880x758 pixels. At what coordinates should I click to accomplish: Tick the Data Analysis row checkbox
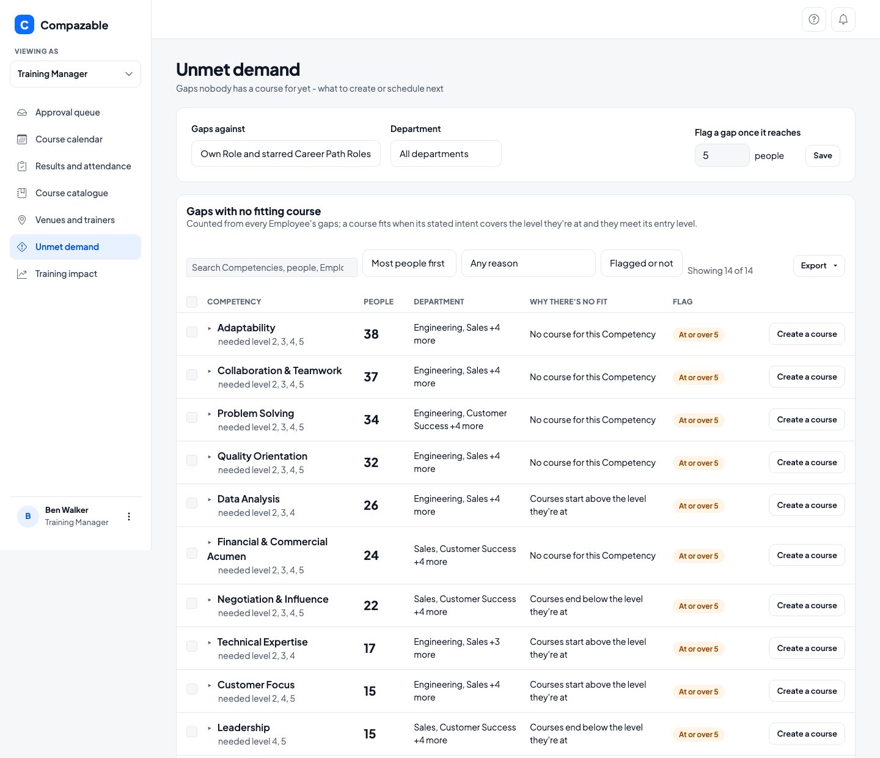[192, 503]
